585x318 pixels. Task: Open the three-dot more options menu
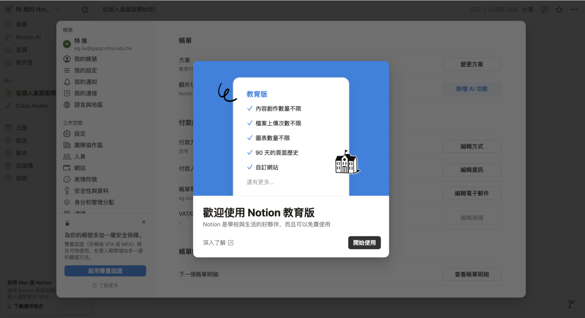click(x=574, y=10)
